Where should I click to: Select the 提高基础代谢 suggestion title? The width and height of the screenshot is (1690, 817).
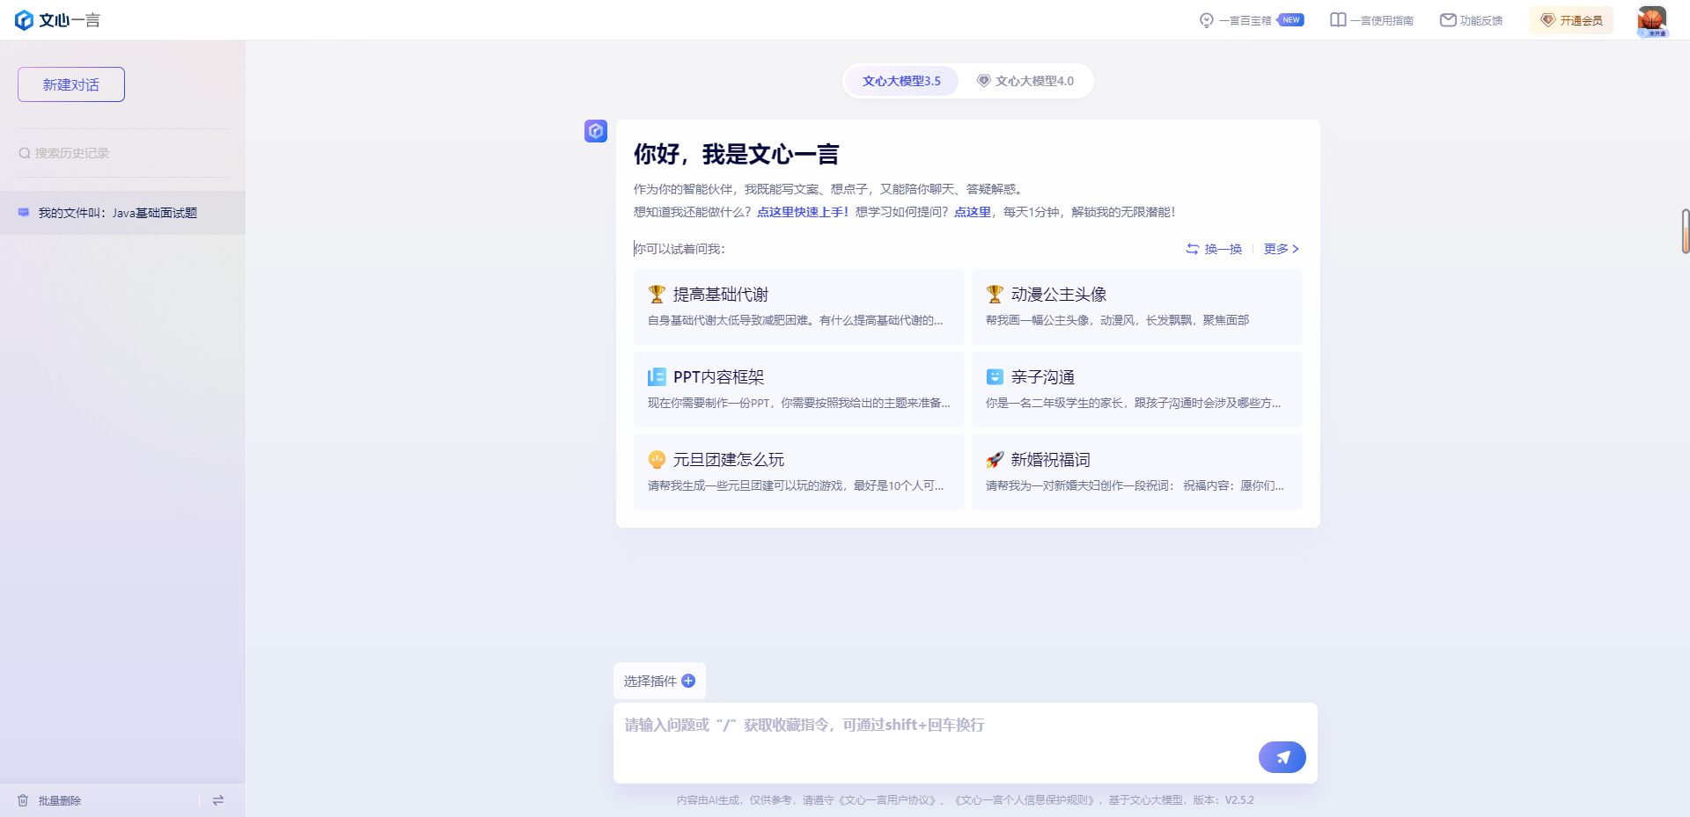click(x=721, y=295)
